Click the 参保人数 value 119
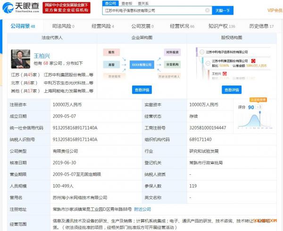 (x=193, y=186)
